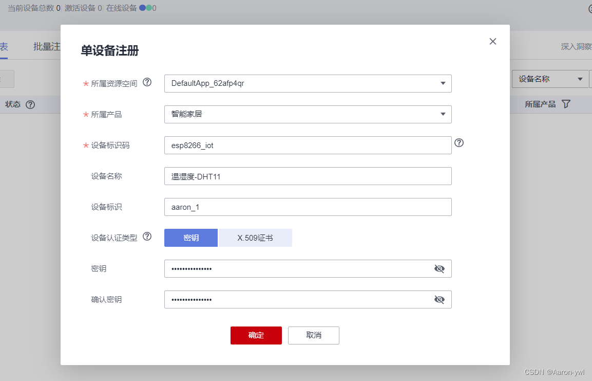Switch to X.509证书 authentication
Viewport: 592px width, 381px height.
[255, 238]
